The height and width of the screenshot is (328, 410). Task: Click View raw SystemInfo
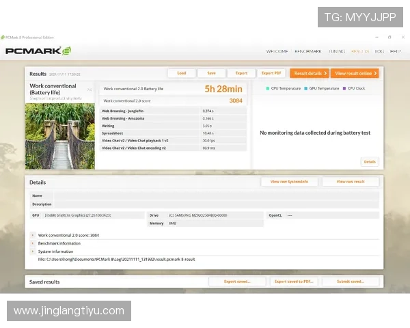click(x=289, y=182)
